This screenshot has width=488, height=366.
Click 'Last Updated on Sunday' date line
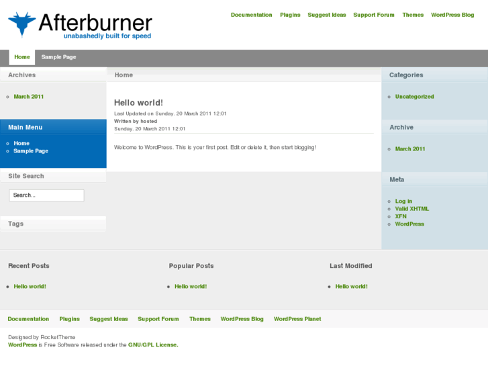170,113
